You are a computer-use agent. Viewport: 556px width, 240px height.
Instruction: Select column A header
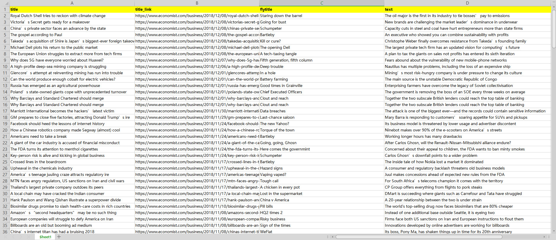click(72, 3)
